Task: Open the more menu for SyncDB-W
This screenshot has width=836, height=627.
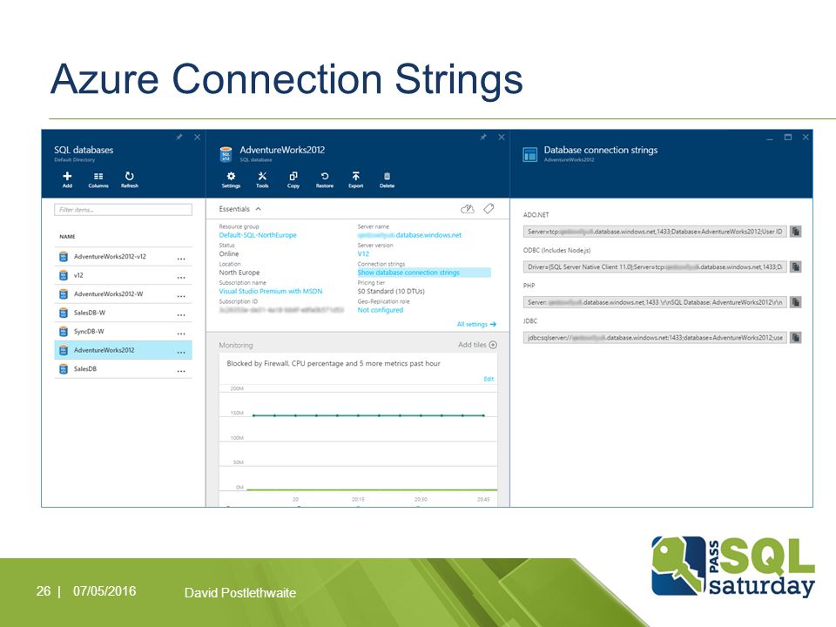Action: 181,333
